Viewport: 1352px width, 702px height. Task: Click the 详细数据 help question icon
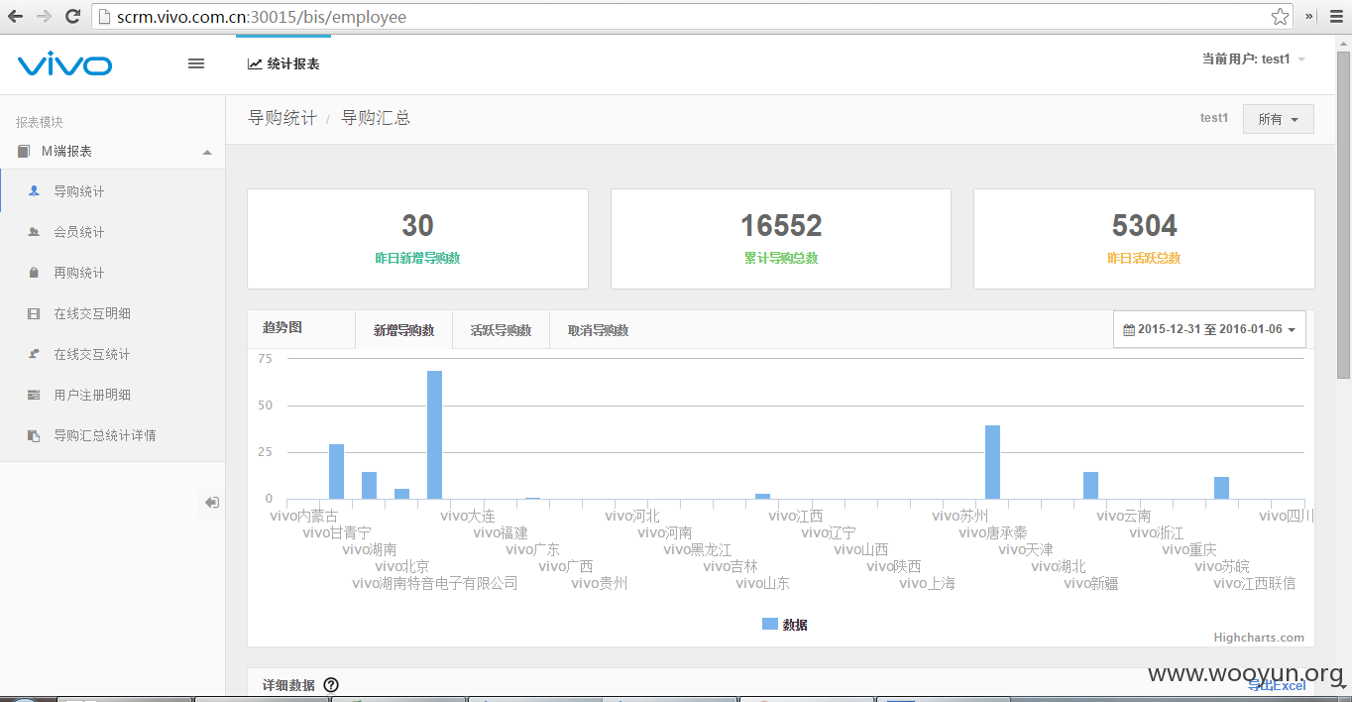click(331, 684)
